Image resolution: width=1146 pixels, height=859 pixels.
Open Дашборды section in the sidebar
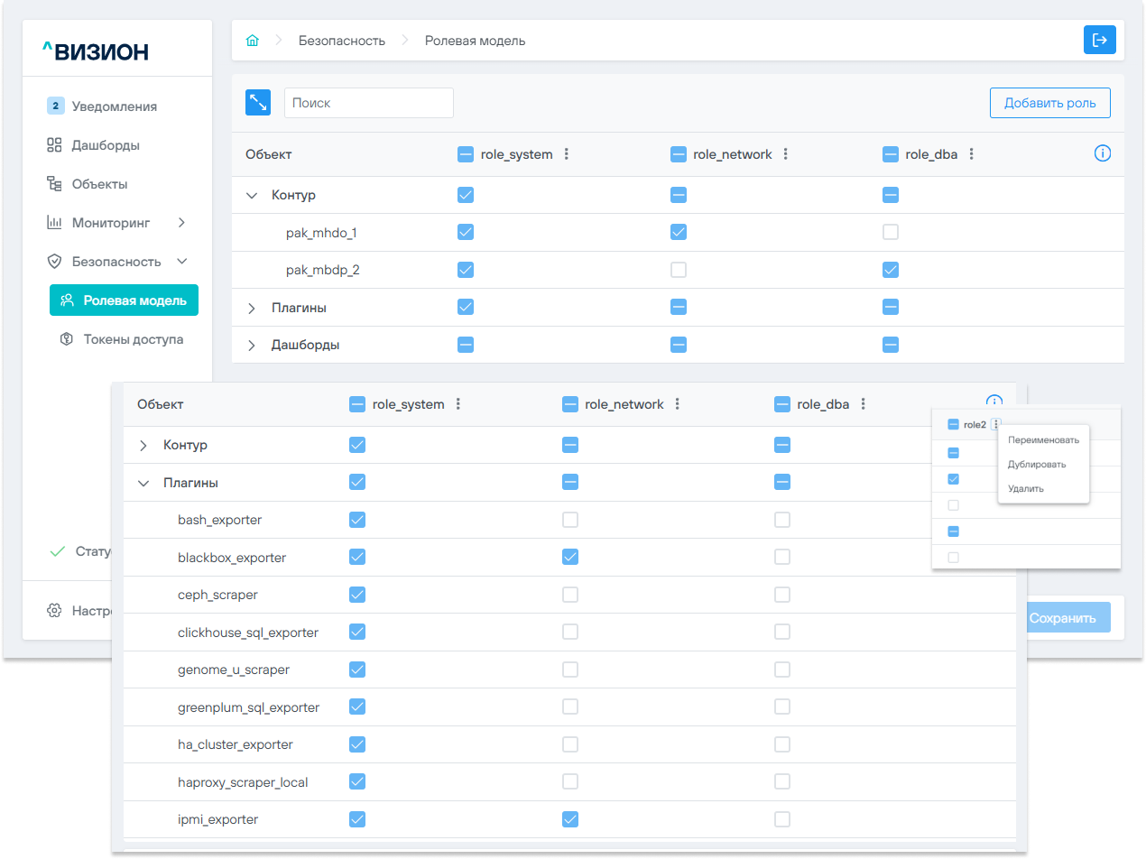point(106,145)
